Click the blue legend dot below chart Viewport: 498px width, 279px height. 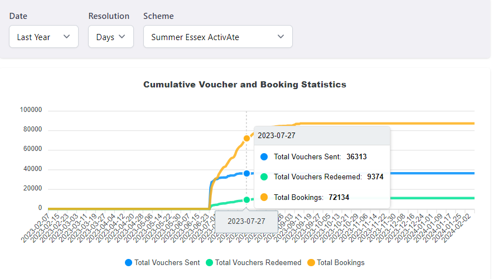pos(129,262)
